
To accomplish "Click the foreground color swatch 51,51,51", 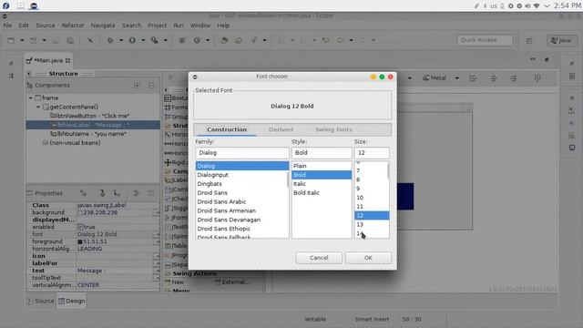I will coord(79,241).
